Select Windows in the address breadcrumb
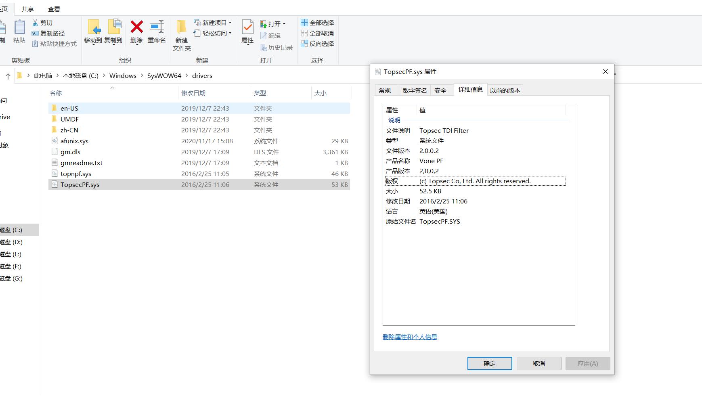Viewport: 702px width, 398px height. (x=123, y=76)
